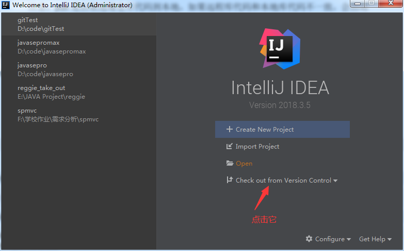
Task: Open the spmvc recent project
Action: pyautogui.click(x=78, y=115)
